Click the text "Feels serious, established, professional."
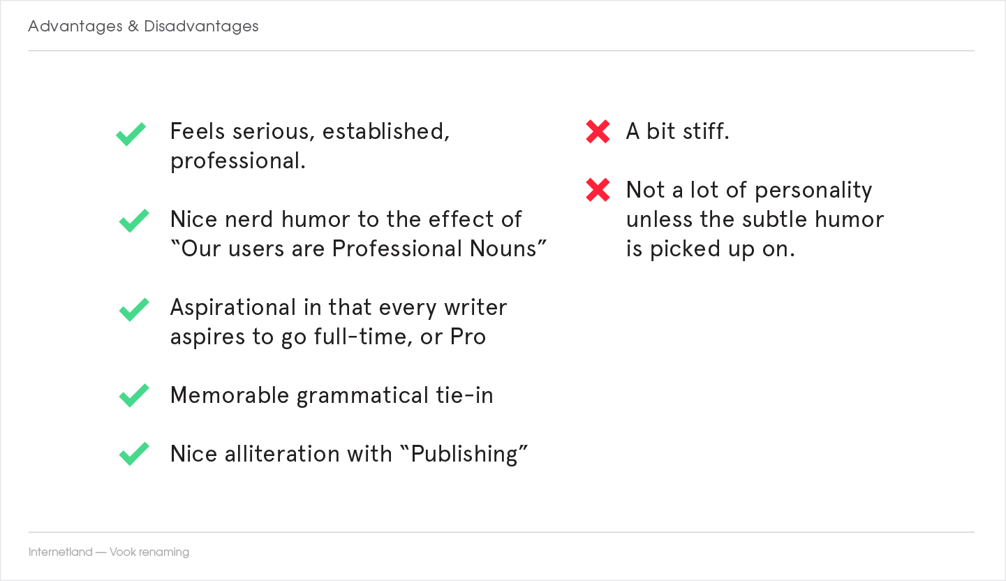The height and width of the screenshot is (581, 1006). point(310,146)
